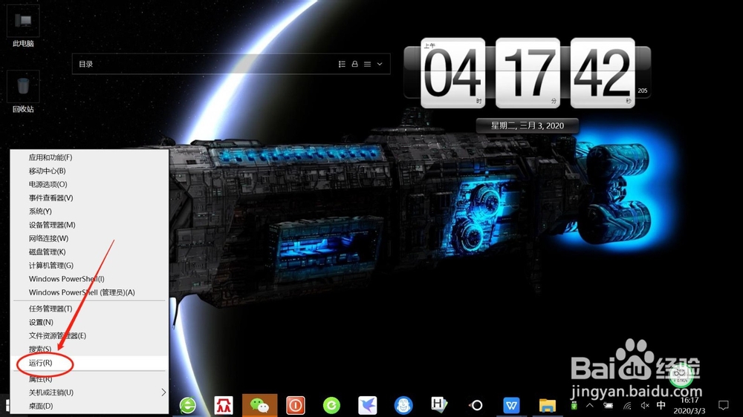Screen dimensions: 743x417
Task: Choose 属性(R) in the menu
Action: pos(89,378)
